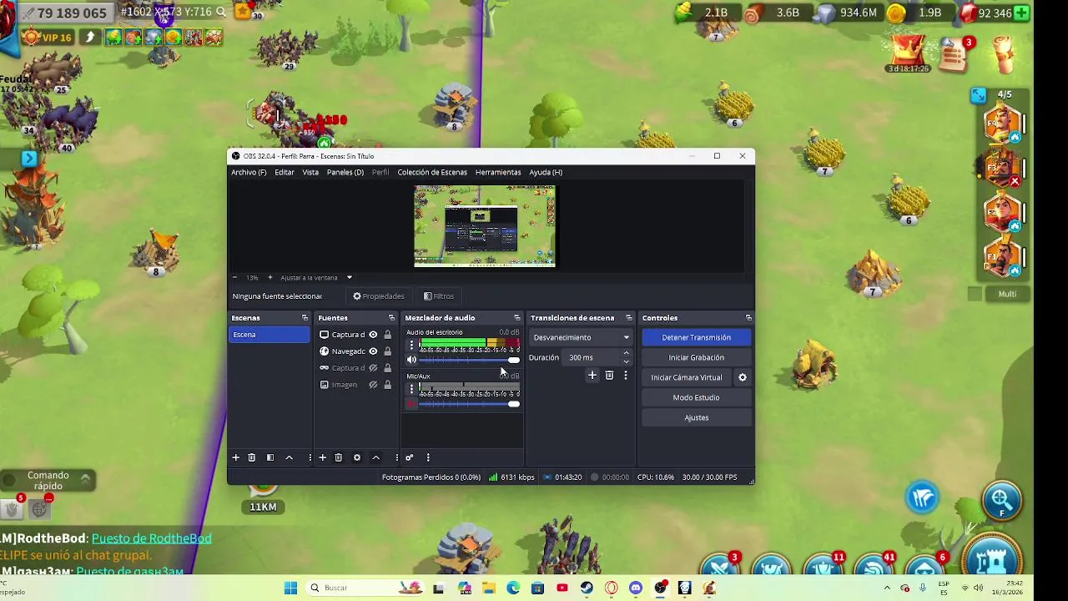Open Steam from taskbar

[587, 588]
